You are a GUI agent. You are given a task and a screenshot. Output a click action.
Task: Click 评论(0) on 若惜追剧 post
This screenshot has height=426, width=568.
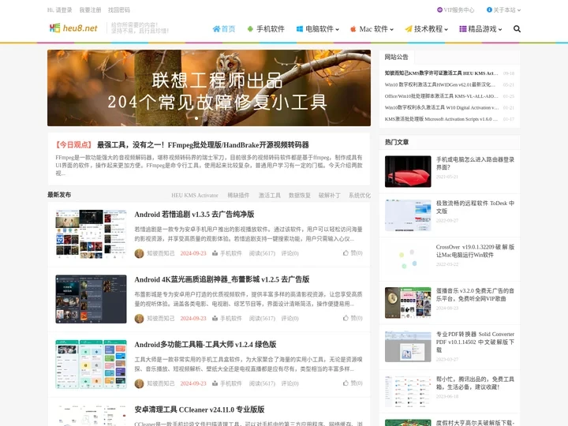click(290, 253)
